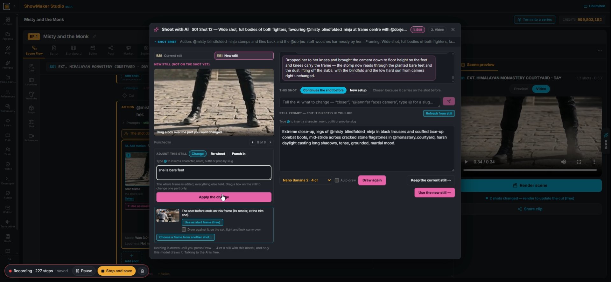Enter fullscreen in scene preview player
The height and width of the screenshot is (282, 611).
(x=579, y=162)
